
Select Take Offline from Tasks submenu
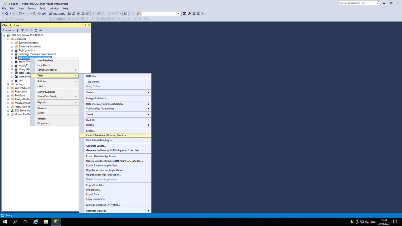point(115,82)
